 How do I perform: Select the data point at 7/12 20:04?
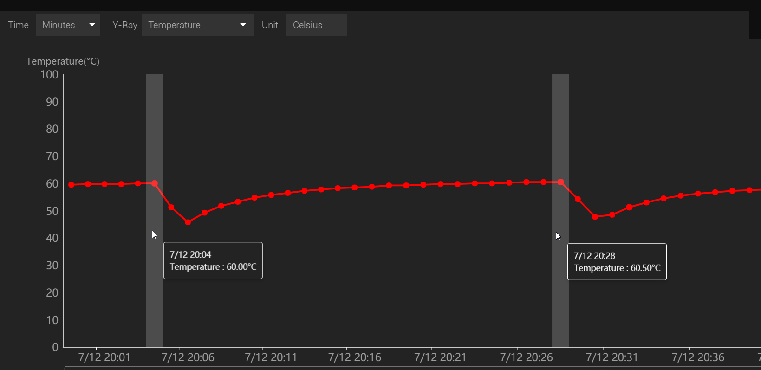click(x=155, y=184)
